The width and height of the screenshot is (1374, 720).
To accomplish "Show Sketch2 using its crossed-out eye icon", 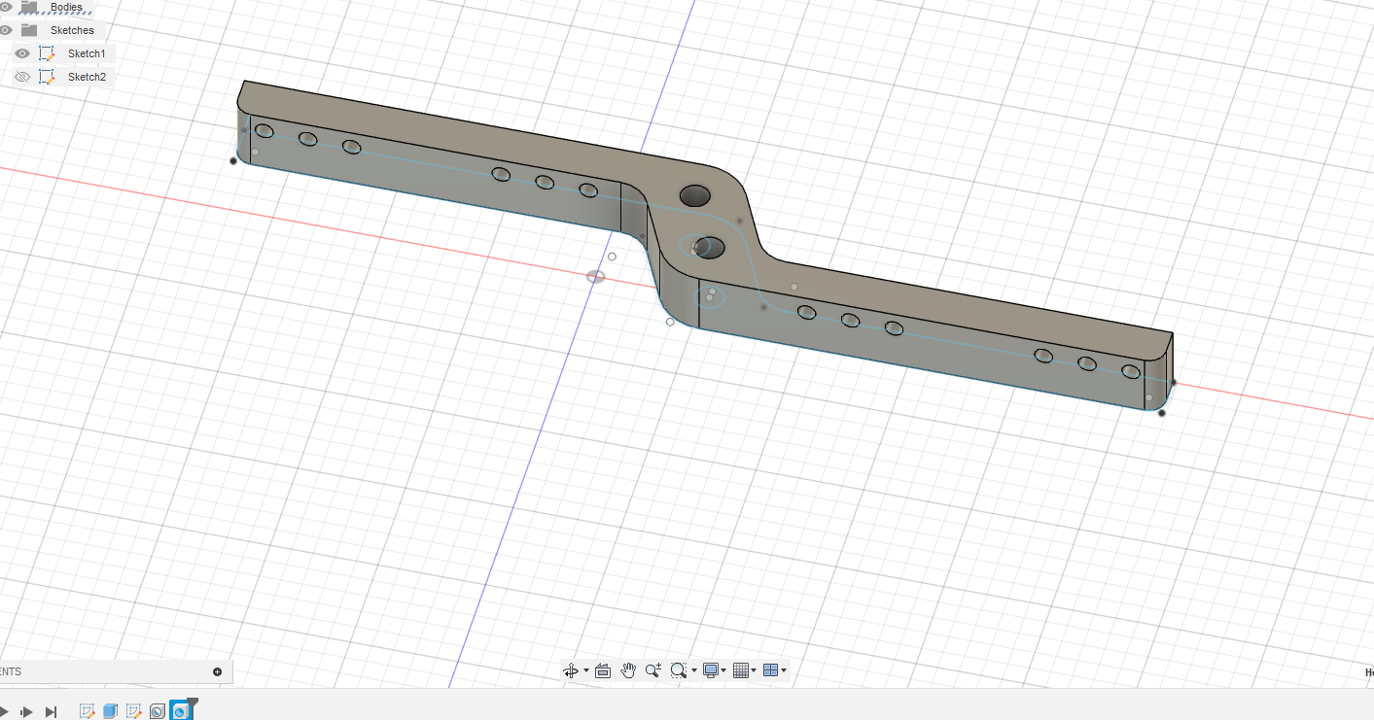I will 22,77.
